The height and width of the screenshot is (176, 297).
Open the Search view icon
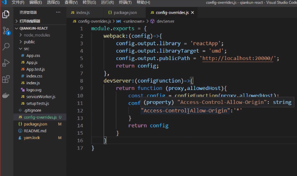click(6, 46)
